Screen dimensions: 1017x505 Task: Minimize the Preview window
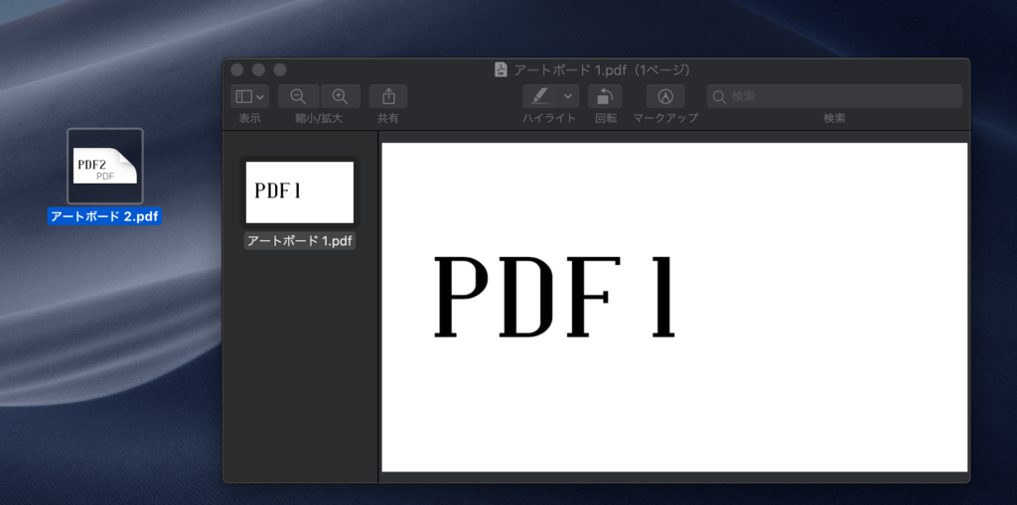click(x=259, y=70)
